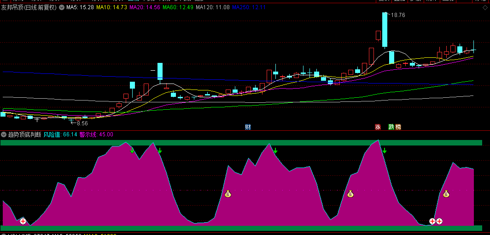490x235 pixels.
Task: Select the third green down-arrow from the left
Action: (x=275, y=151)
